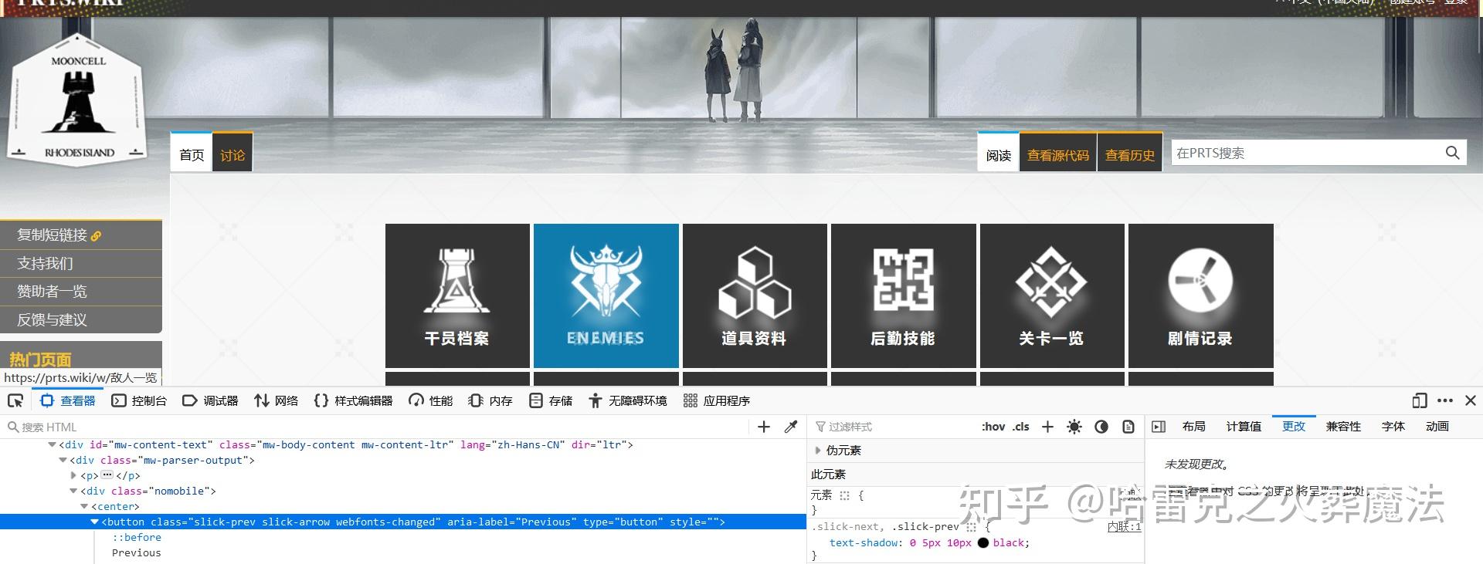
Task: Select the 更改 changes tab
Action: [1294, 427]
